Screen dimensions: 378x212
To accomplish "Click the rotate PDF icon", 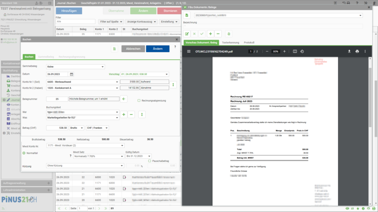I will click(302, 51).
